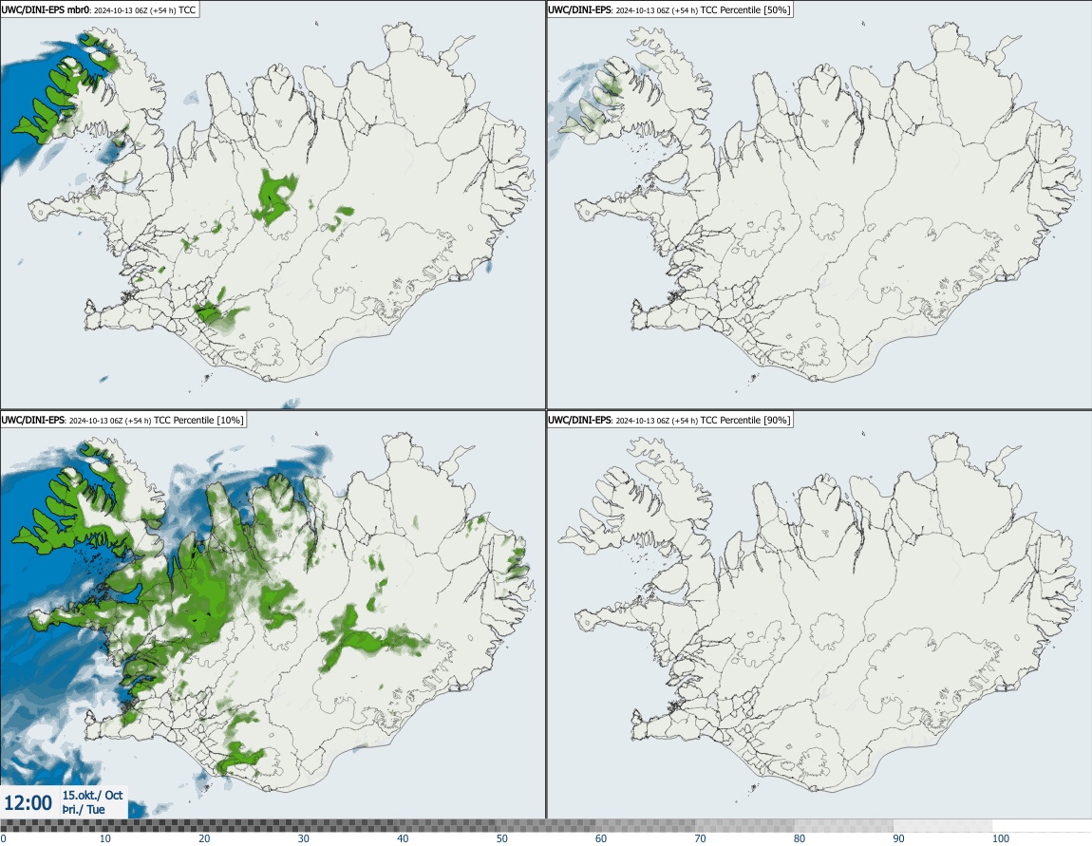Click the Þri./Tue weekday label

[84, 809]
